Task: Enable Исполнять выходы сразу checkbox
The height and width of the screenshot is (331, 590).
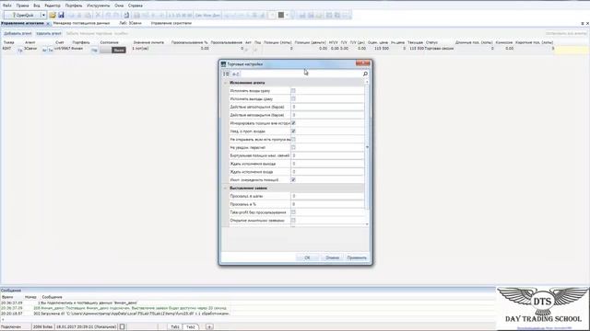Action: pyautogui.click(x=293, y=98)
